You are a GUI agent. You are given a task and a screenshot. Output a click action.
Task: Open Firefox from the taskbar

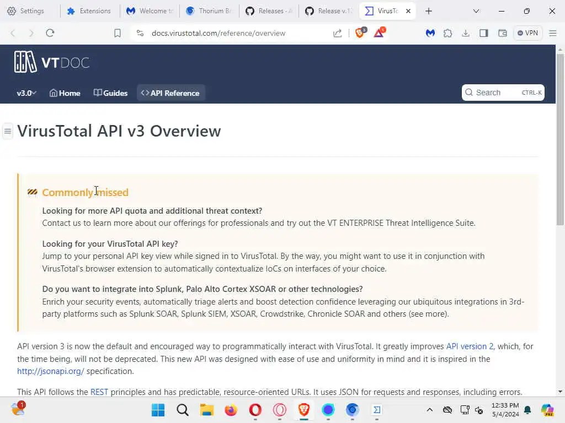tap(231, 410)
